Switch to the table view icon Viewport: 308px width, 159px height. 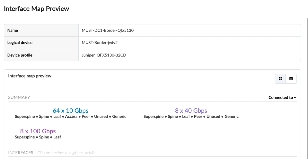click(x=291, y=79)
